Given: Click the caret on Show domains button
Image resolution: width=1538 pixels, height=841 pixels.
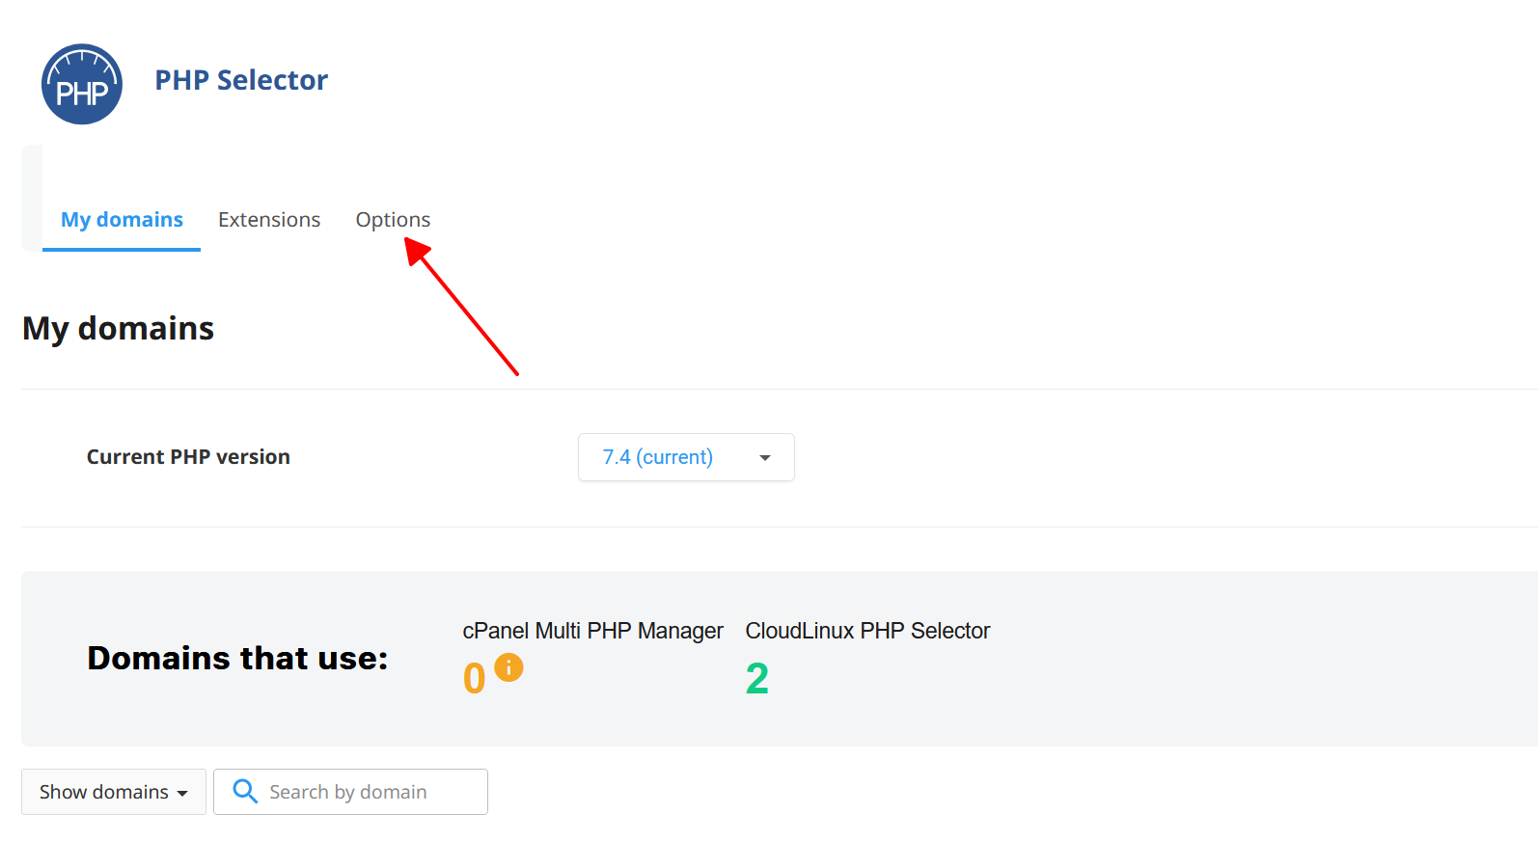Looking at the screenshot, I should coord(183,792).
